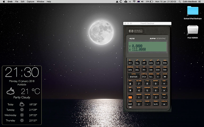Open the Apple menu

pos(4,2)
